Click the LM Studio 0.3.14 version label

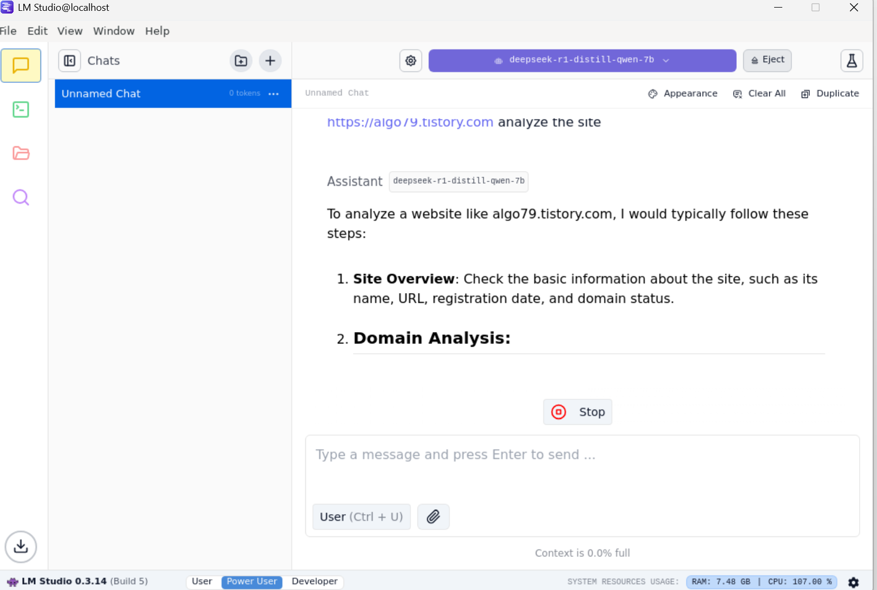click(x=84, y=581)
